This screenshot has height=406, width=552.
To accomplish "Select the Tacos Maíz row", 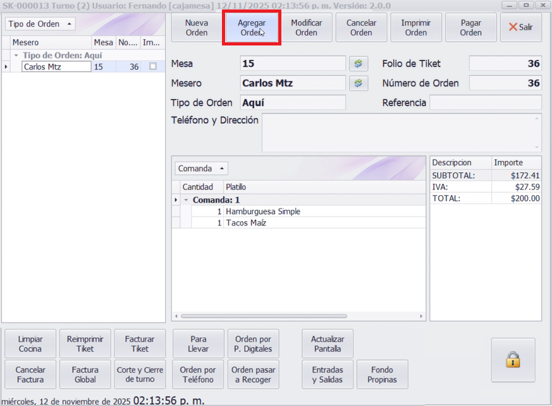I will pos(246,223).
